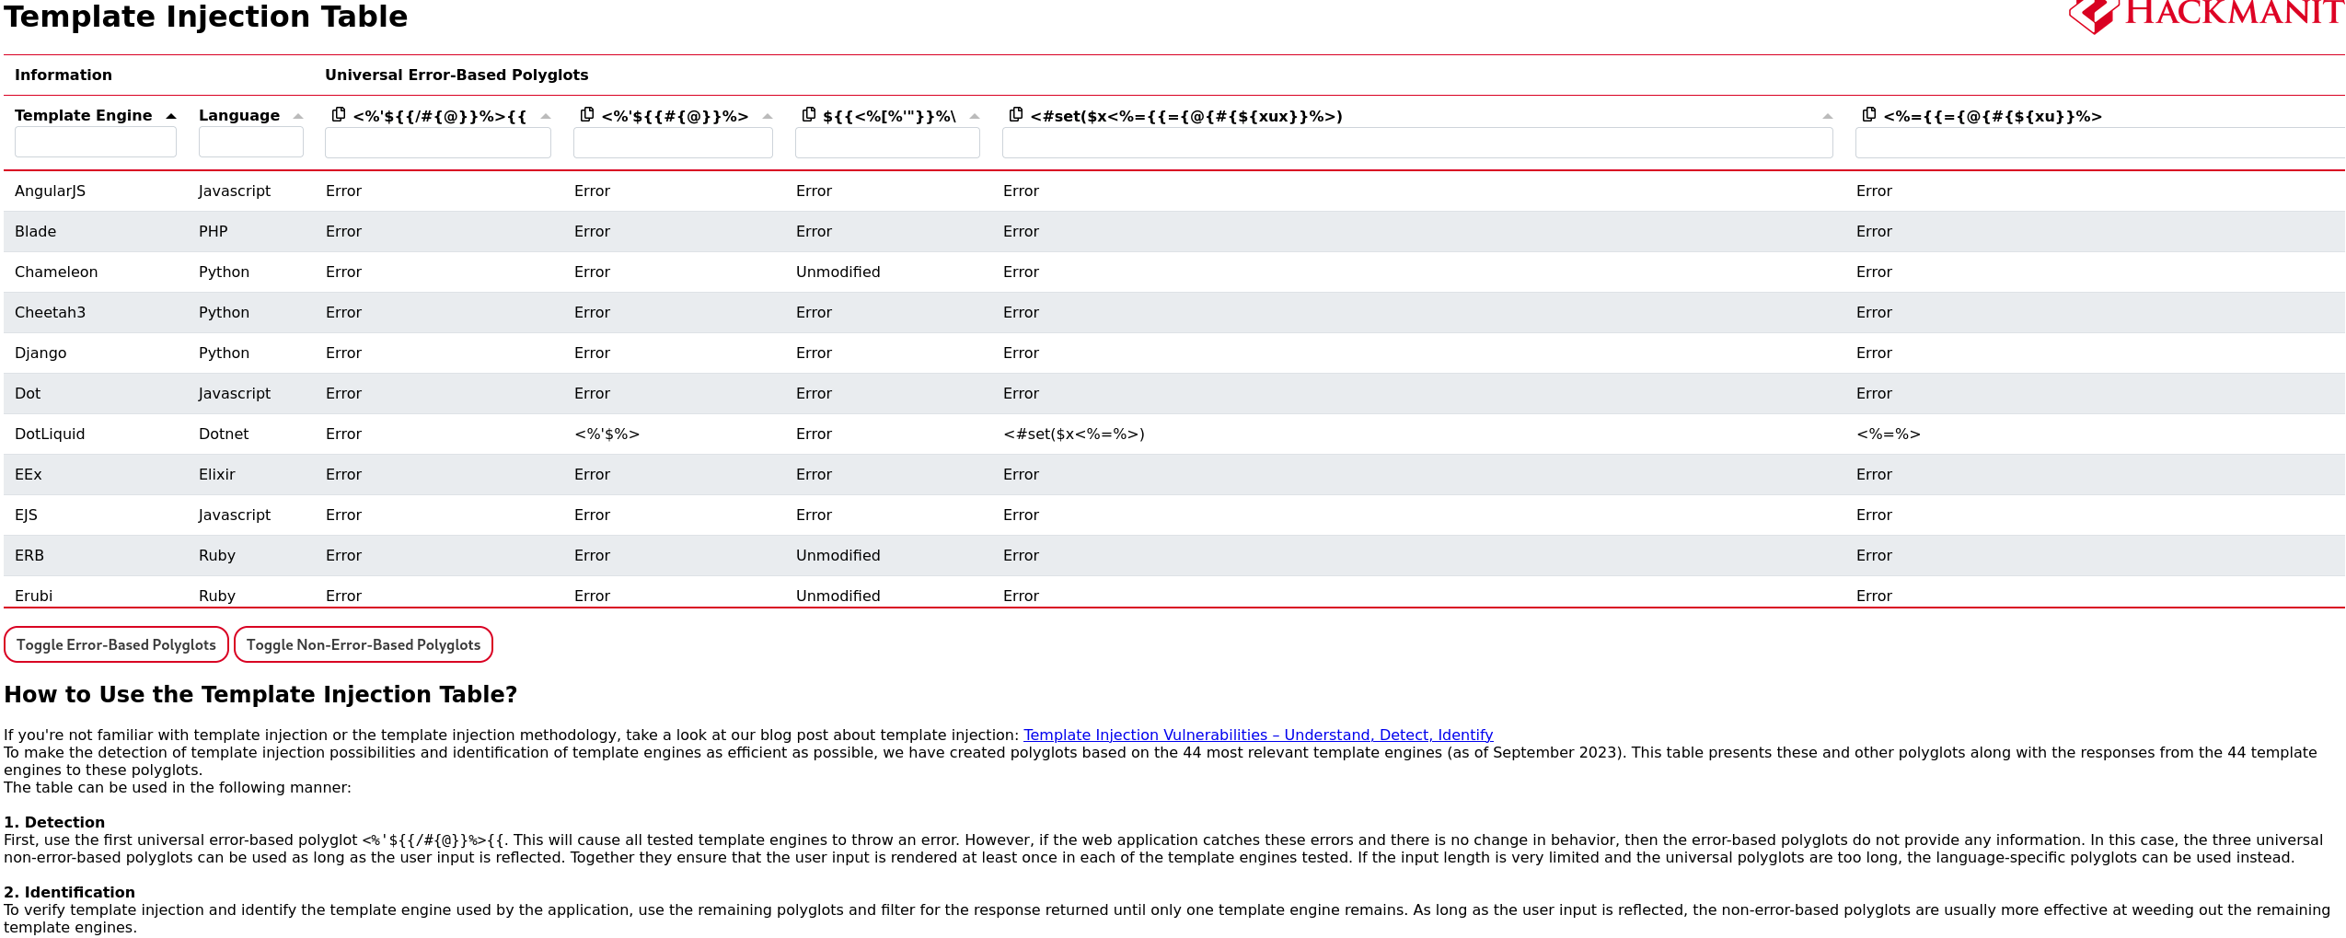The image size is (2346, 938).
Task: Click Chameleon's Unmodified cell
Action: tap(838, 272)
